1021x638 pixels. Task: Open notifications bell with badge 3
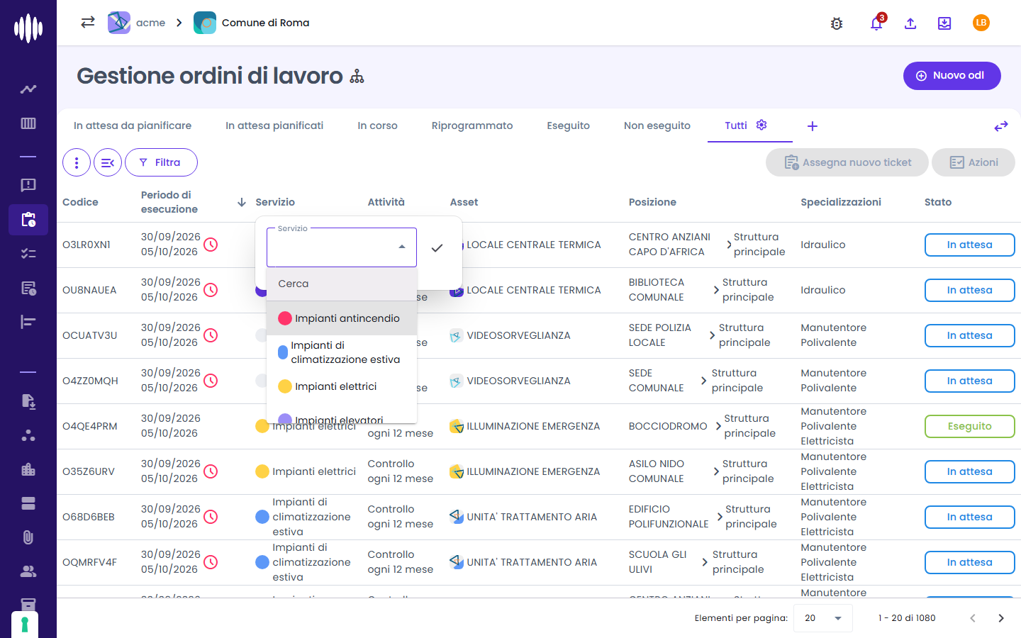click(877, 23)
